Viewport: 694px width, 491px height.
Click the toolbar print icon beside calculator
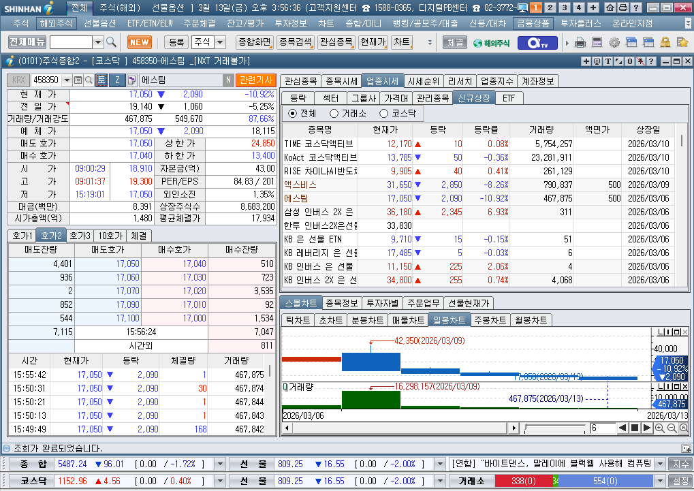coord(580,42)
